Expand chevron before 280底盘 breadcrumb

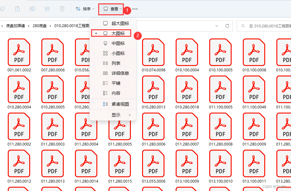click(x=29, y=26)
